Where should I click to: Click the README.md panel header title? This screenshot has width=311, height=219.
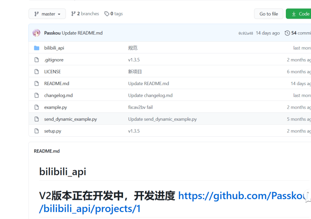[x=47, y=151]
